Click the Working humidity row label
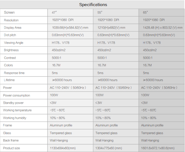 click(x=14, y=118)
